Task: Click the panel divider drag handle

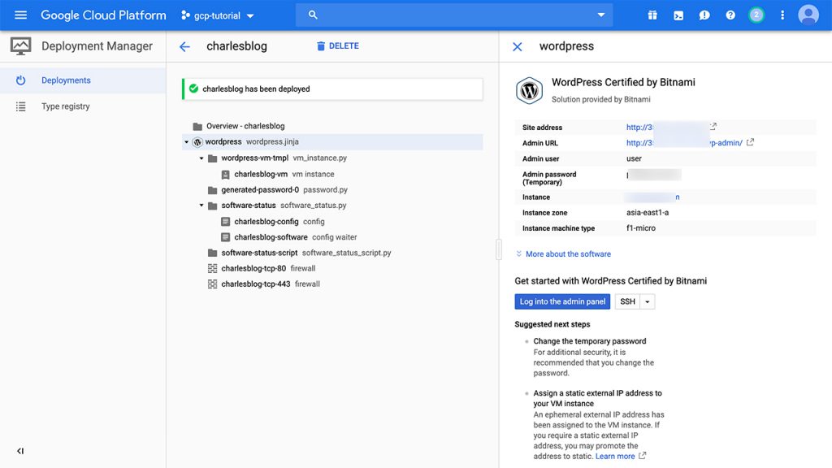Action: [499, 249]
